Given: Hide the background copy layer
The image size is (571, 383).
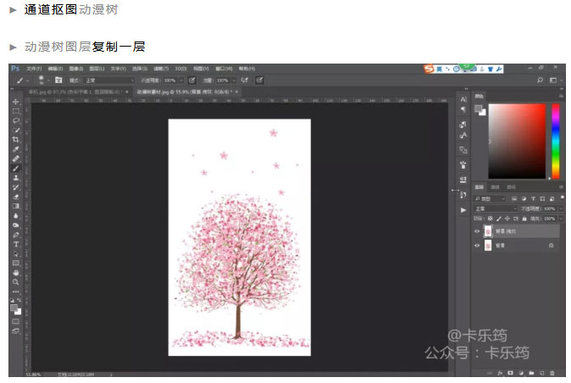Looking at the screenshot, I should (477, 231).
